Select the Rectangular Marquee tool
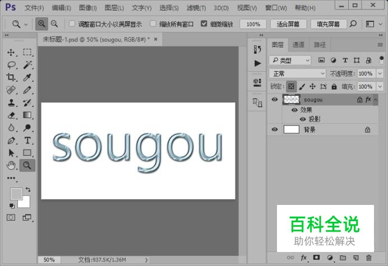This screenshot has width=388, height=266. pyautogui.click(x=27, y=53)
